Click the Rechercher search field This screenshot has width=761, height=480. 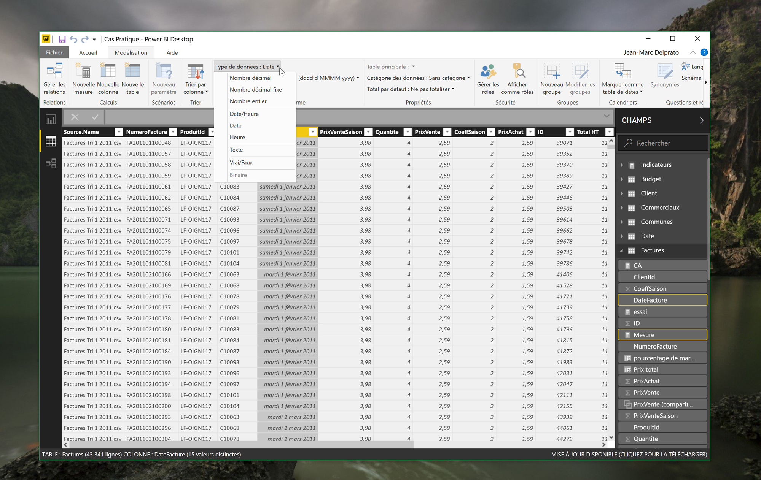[x=663, y=143]
